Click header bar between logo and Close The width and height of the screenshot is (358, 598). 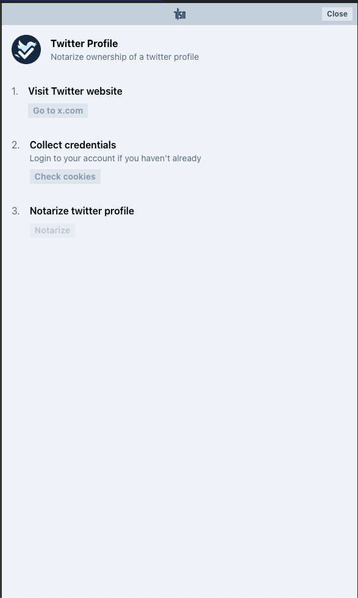pyautogui.click(x=254, y=14)
